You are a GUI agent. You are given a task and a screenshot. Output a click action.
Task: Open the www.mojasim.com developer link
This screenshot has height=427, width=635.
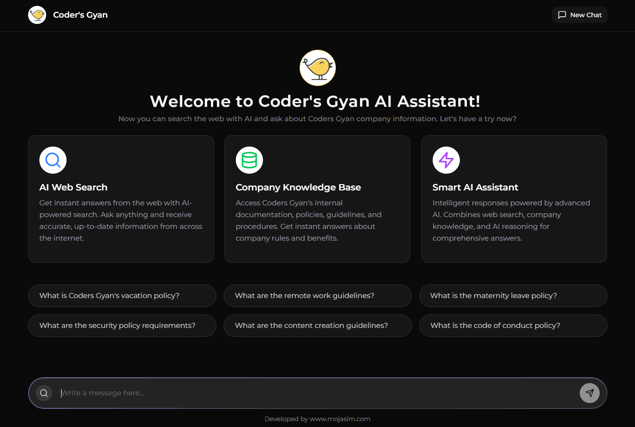click(x=340, y=418)
